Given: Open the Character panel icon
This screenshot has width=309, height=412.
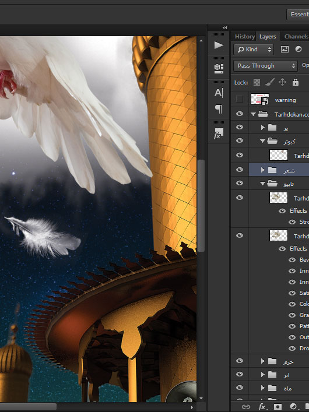Looking at the screenshot, I should (x=218, y=93).
